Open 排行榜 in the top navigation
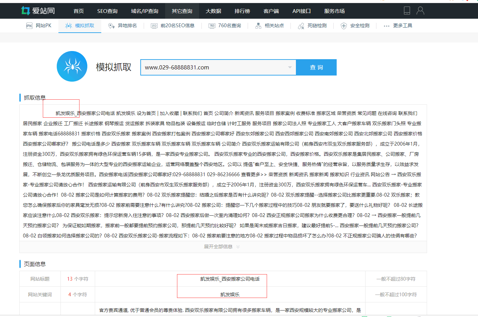 242,11
